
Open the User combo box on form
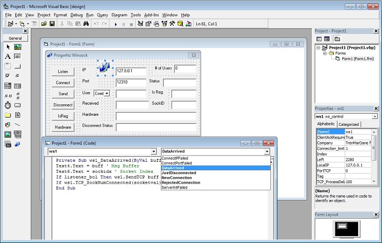[107, 93]
